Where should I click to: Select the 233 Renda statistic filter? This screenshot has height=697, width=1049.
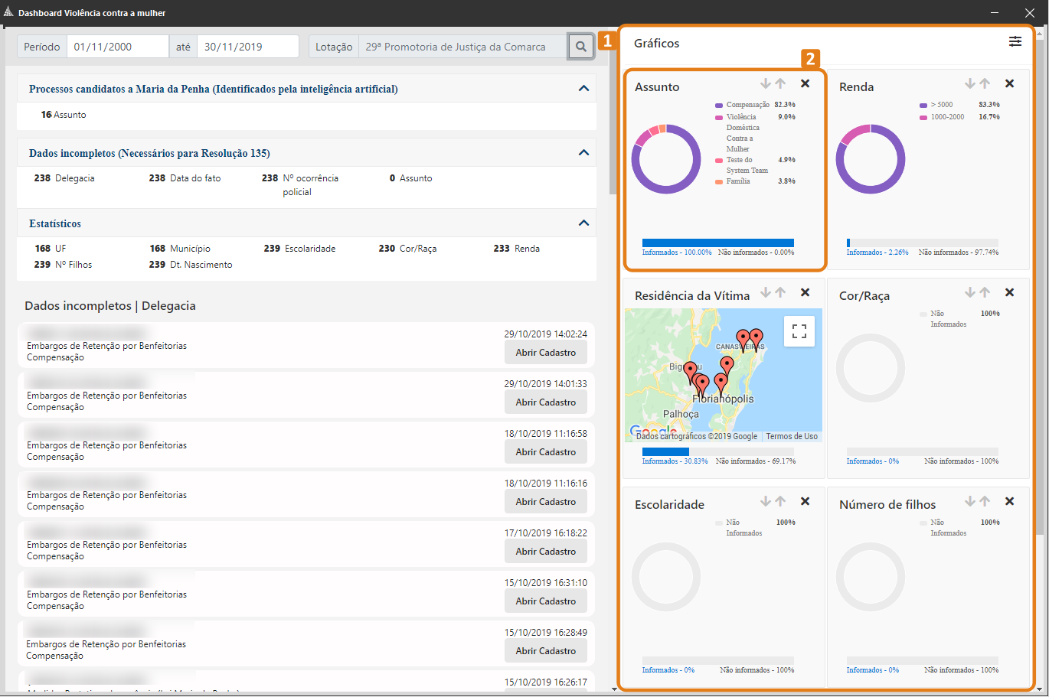pos(517,249)
